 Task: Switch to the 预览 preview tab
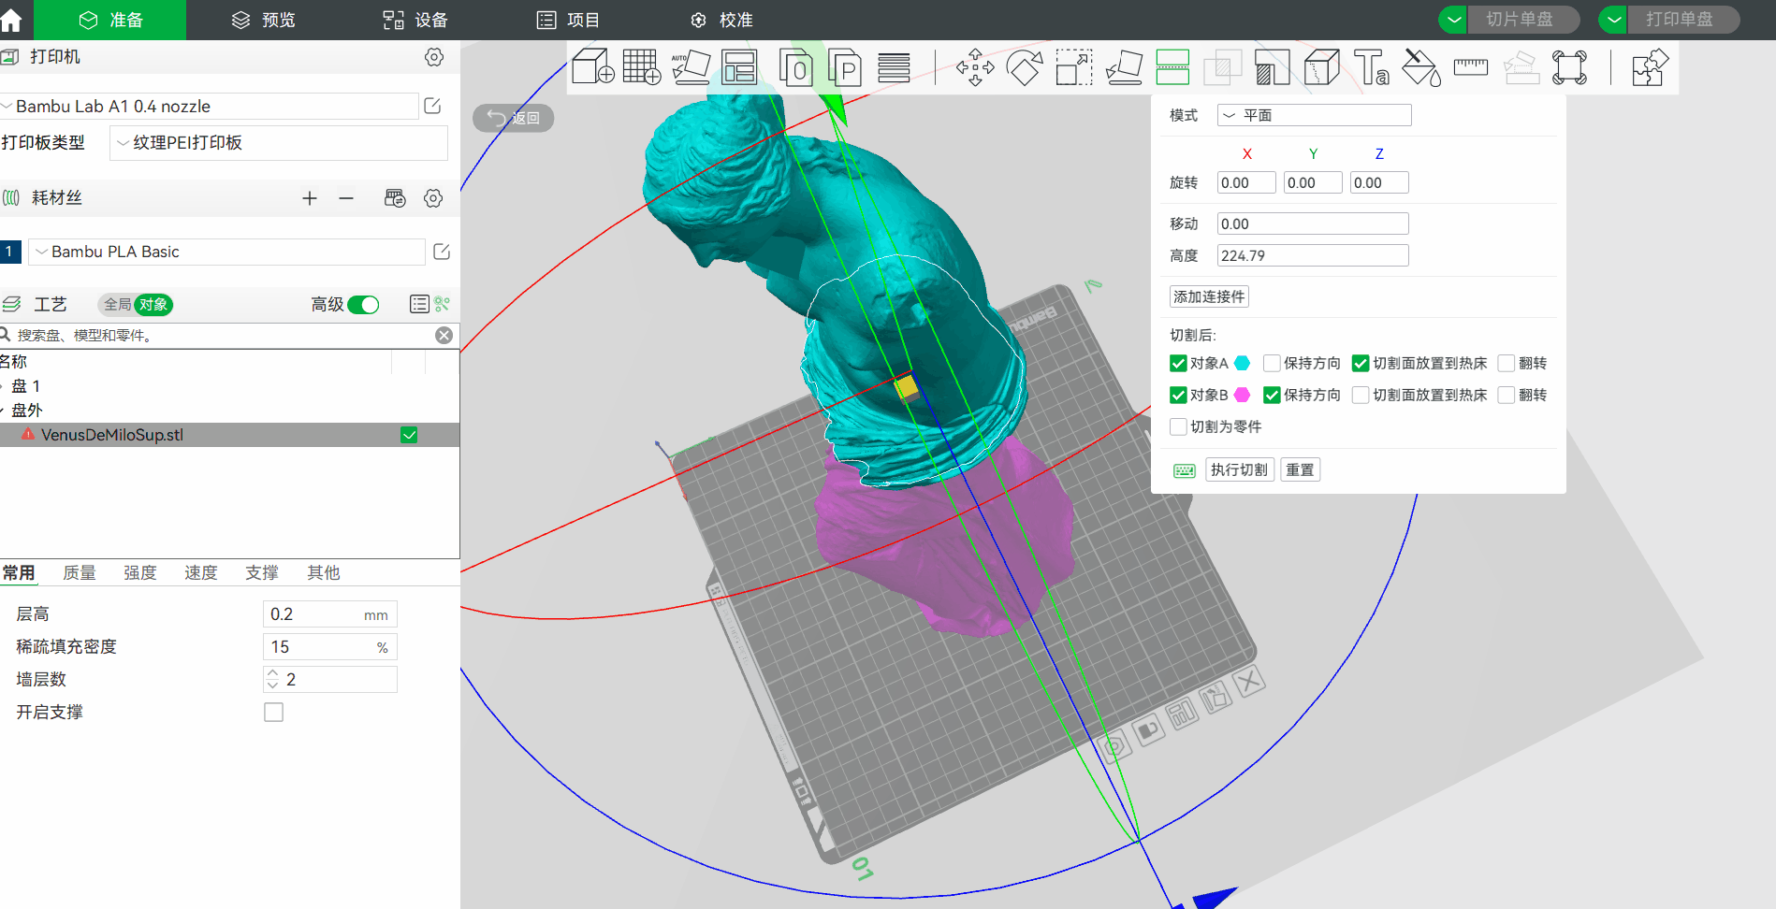[x=264, y=21]
